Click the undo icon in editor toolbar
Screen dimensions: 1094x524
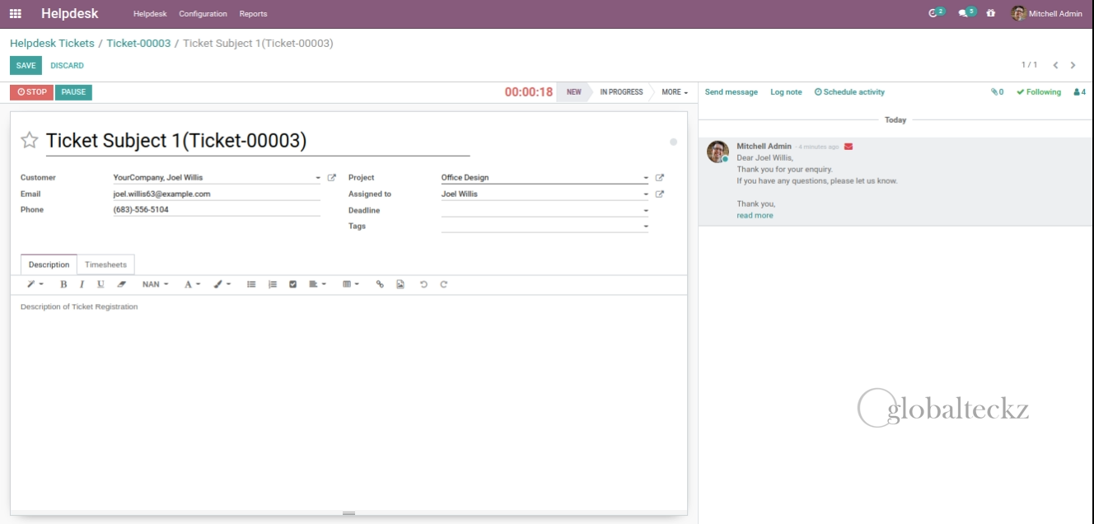pos(423,284)
